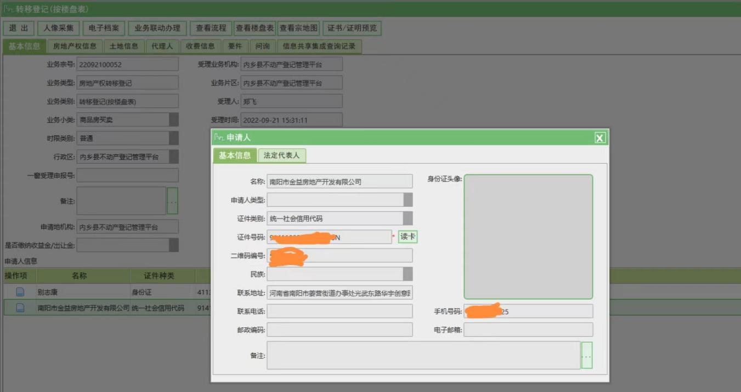The image size is (741, 392).
Task: Open the ellipsis button beside dialog 备注
Action: [586, 355]
